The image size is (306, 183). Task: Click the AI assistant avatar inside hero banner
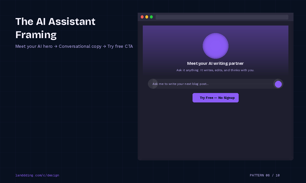[215, 46]
